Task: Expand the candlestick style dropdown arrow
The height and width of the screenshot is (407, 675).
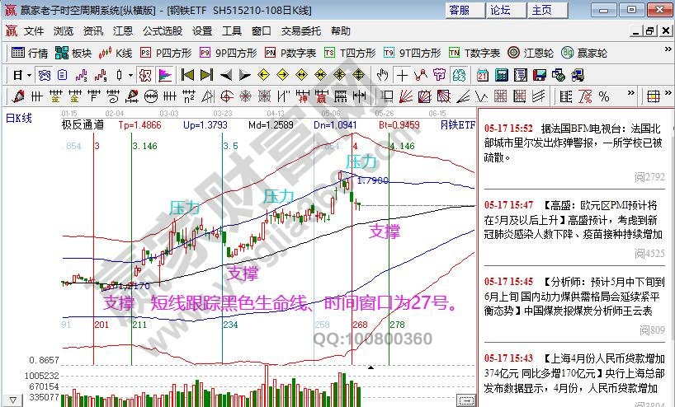Action: 130,74
